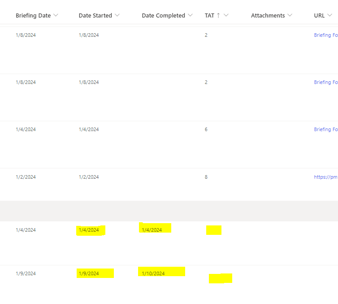Select highlighted Date Started 1/4/2024 cell
Viewport: 338px width, 304px height.
89,230
